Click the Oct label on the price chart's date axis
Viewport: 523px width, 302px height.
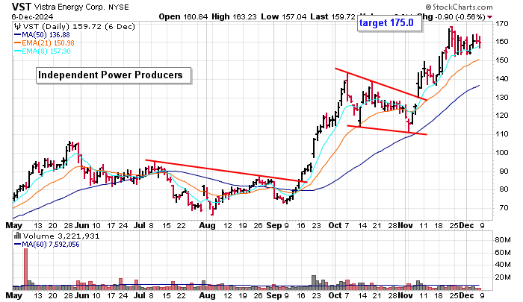coord(335,225)
